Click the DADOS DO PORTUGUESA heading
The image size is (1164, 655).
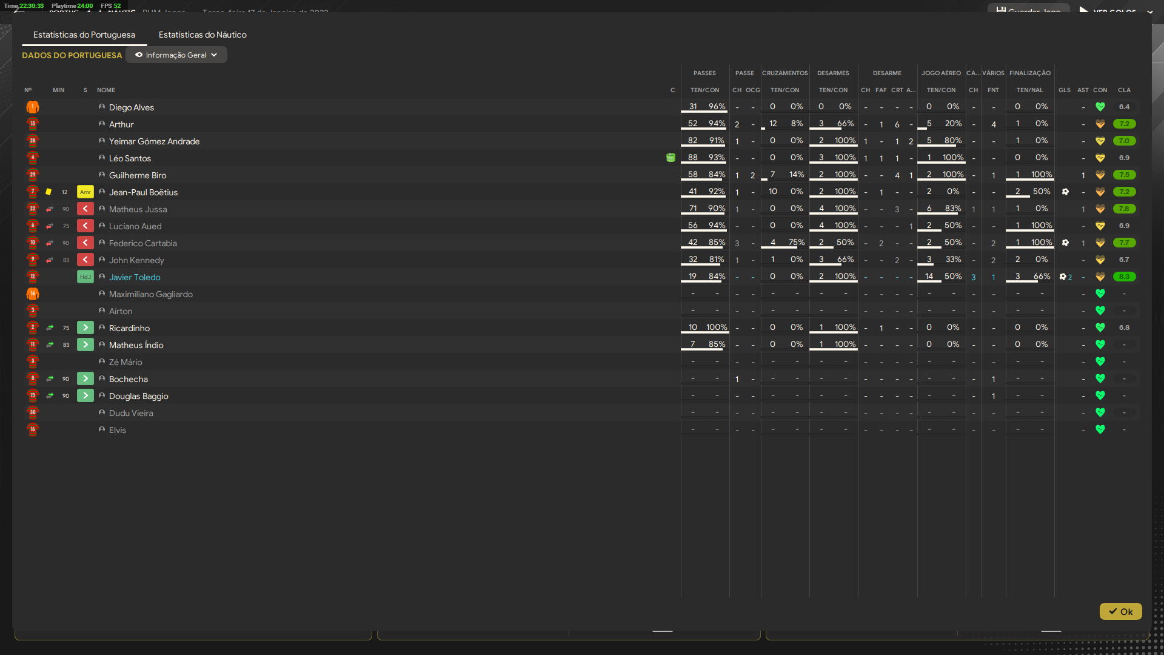click(x=72, y=55)
